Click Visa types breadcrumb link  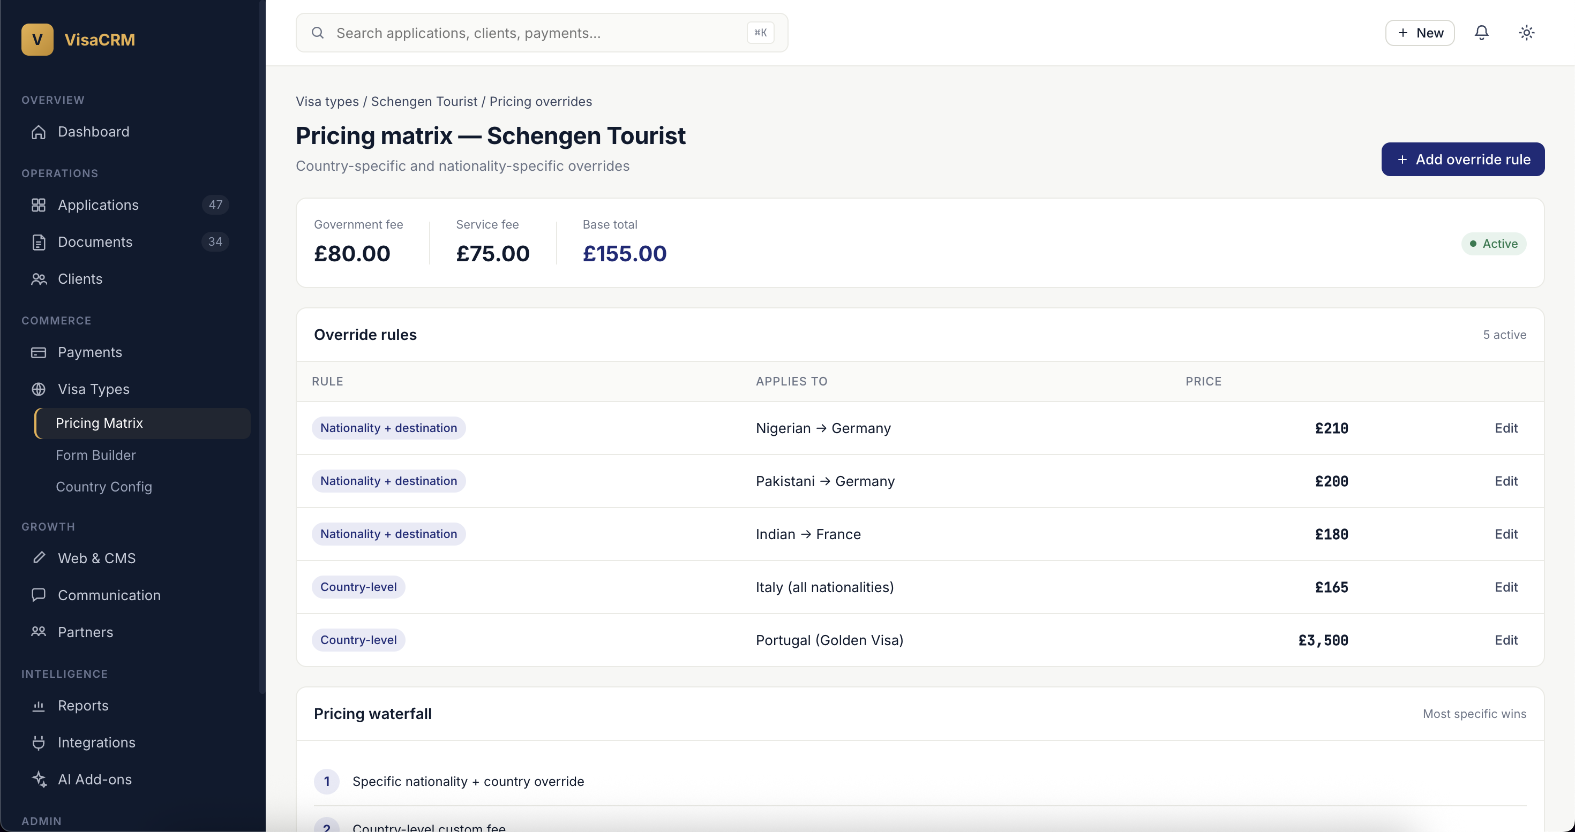point(327,101)
